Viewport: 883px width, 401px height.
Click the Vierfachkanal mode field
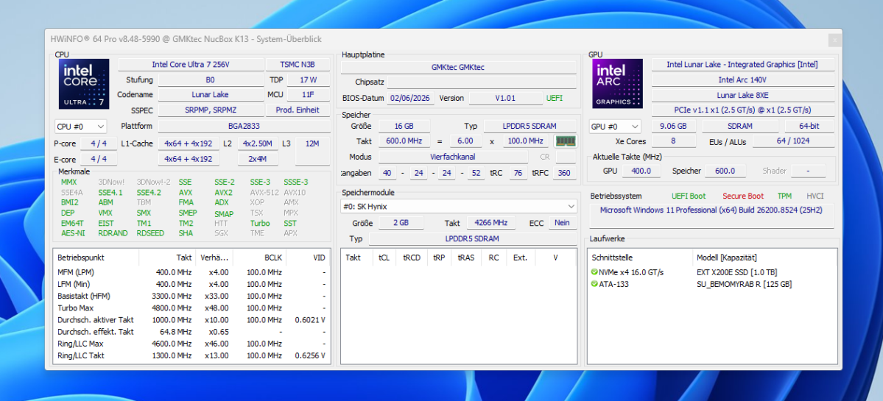(x=453, y=157)
